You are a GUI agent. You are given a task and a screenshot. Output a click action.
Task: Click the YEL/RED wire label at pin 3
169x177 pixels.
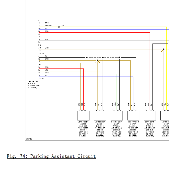pos(48,26)
